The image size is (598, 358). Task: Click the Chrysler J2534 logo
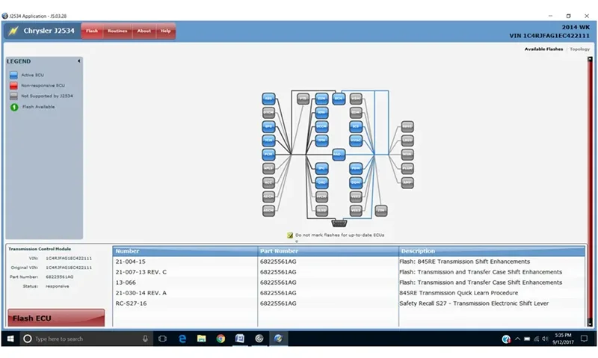coord(42,31)
